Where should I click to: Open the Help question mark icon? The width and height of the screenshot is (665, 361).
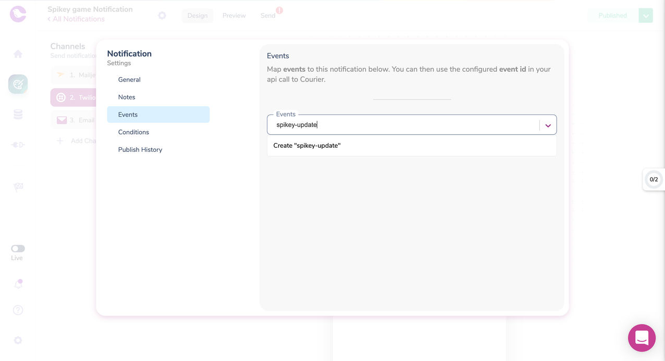point(18,310)
